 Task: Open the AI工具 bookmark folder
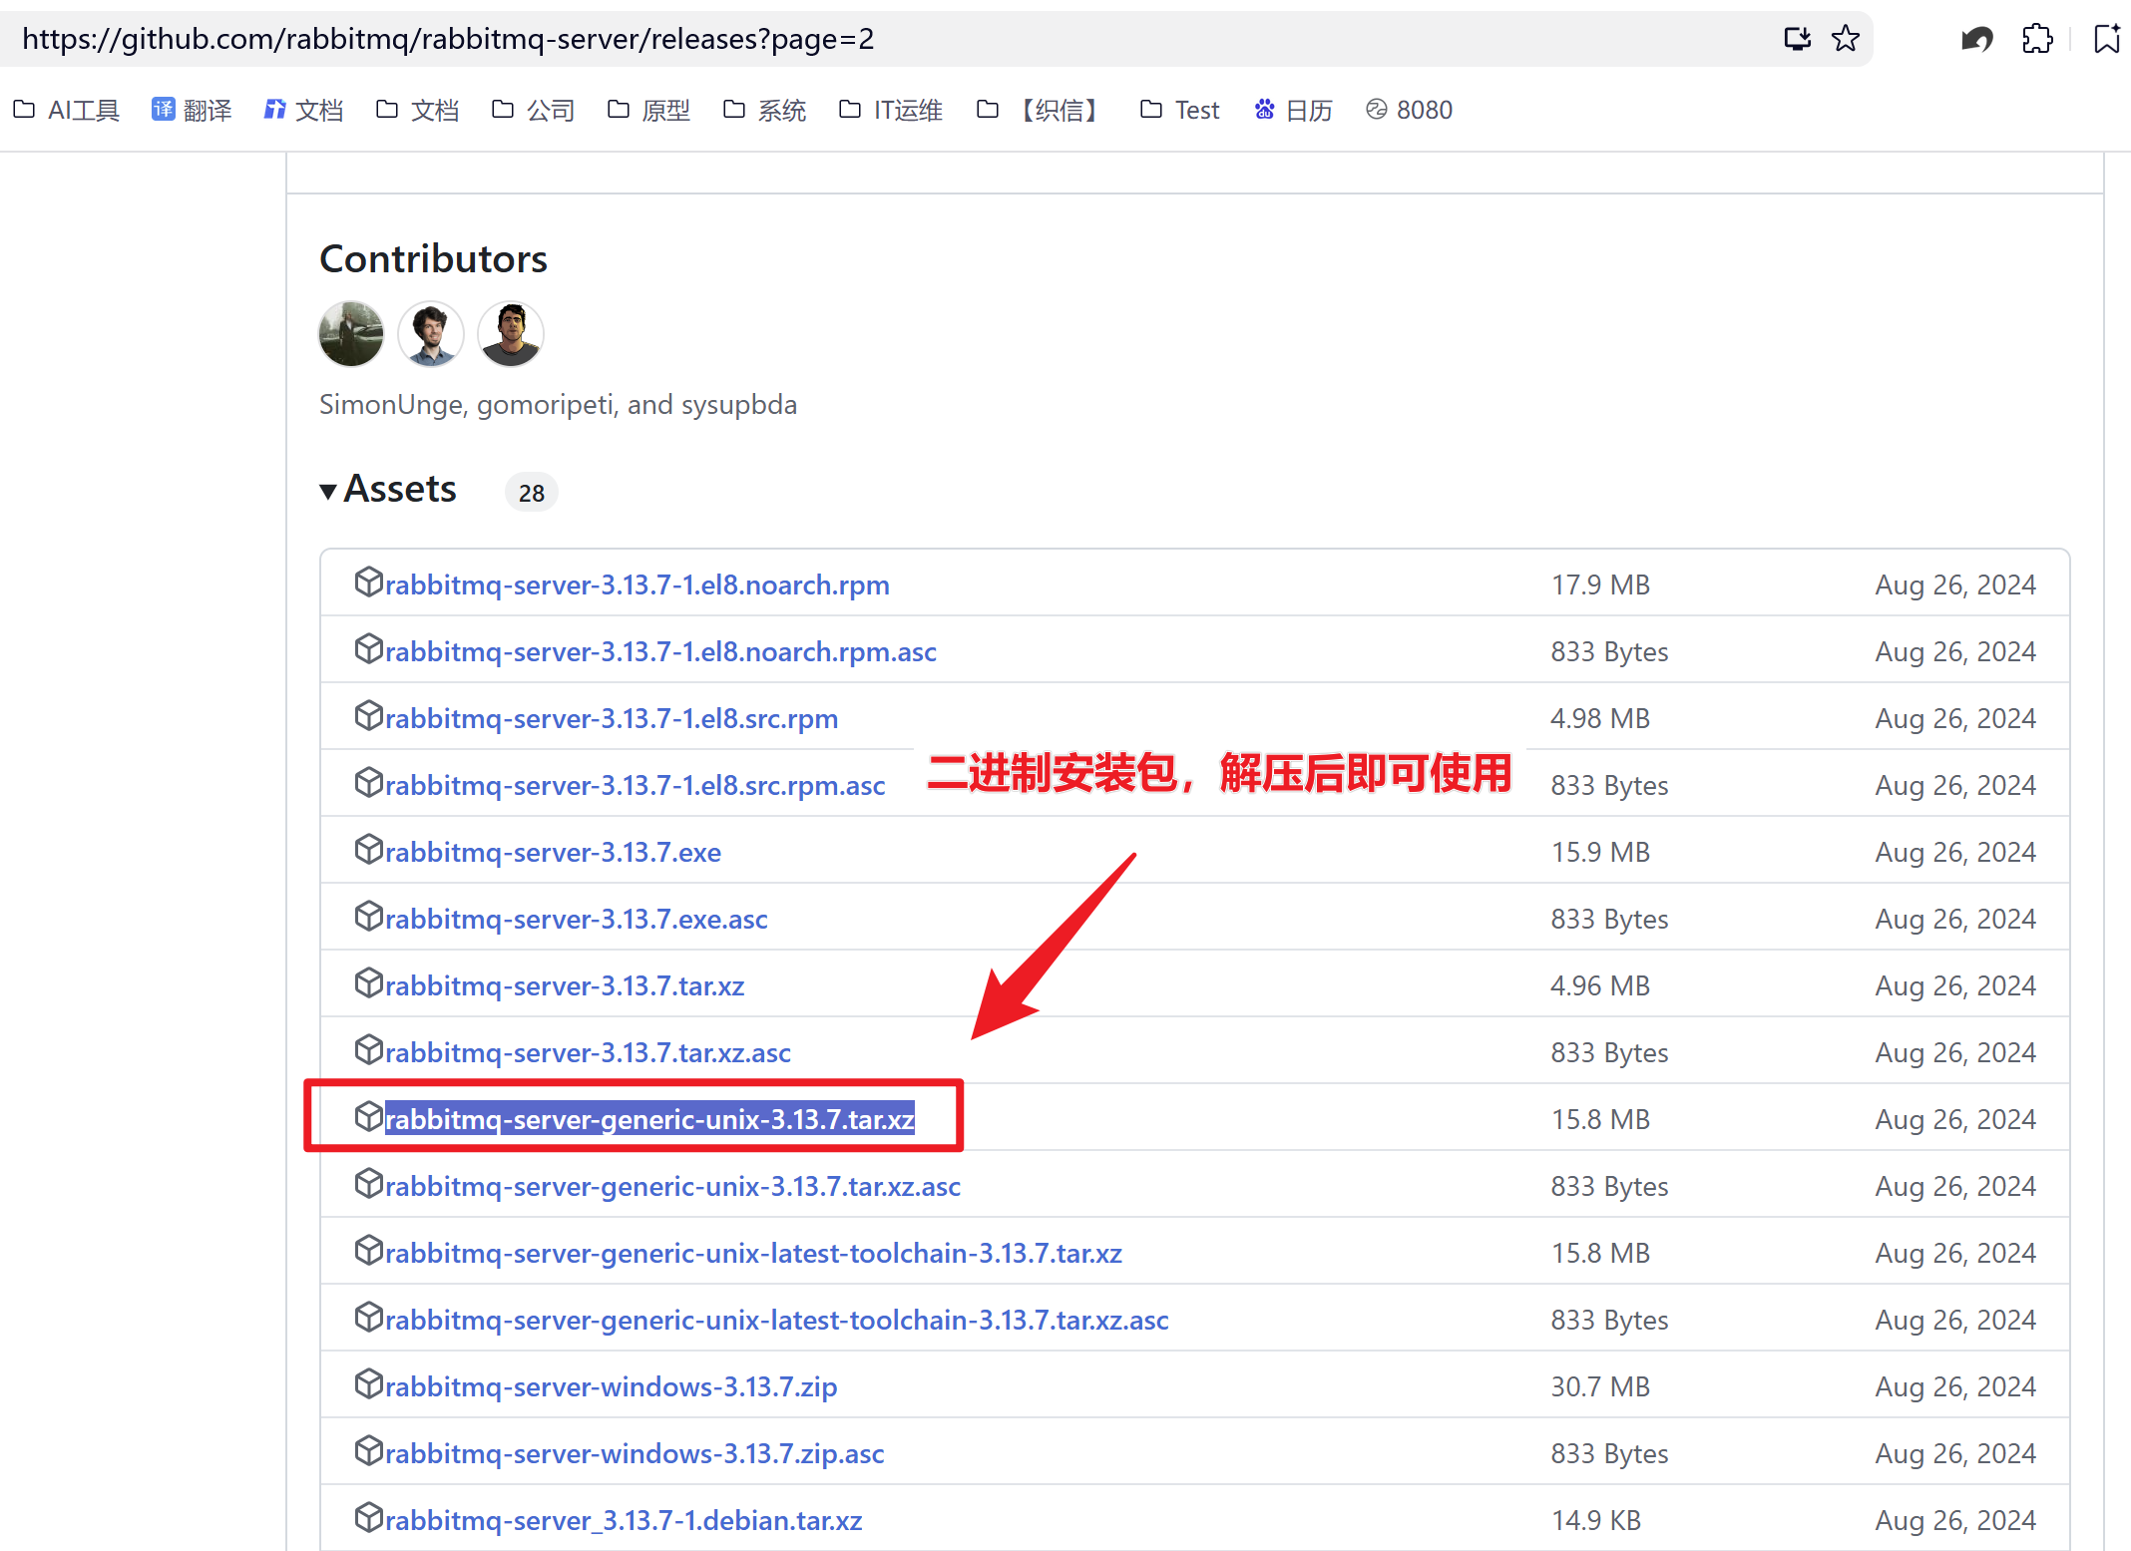coord(66,110)
